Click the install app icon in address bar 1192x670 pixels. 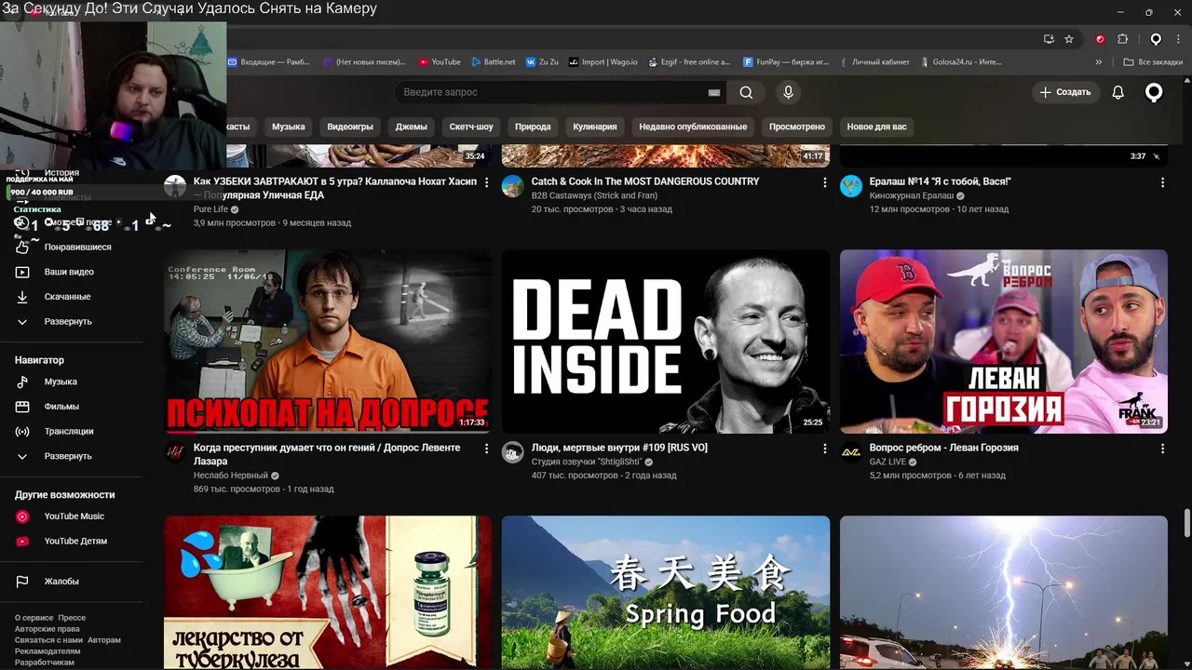coord(1049,39)
